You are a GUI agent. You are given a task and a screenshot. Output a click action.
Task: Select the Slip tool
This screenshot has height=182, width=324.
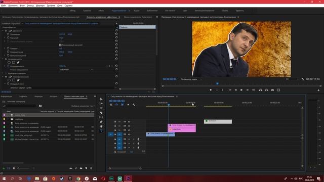pyautogui.click(x=101, y=117)
